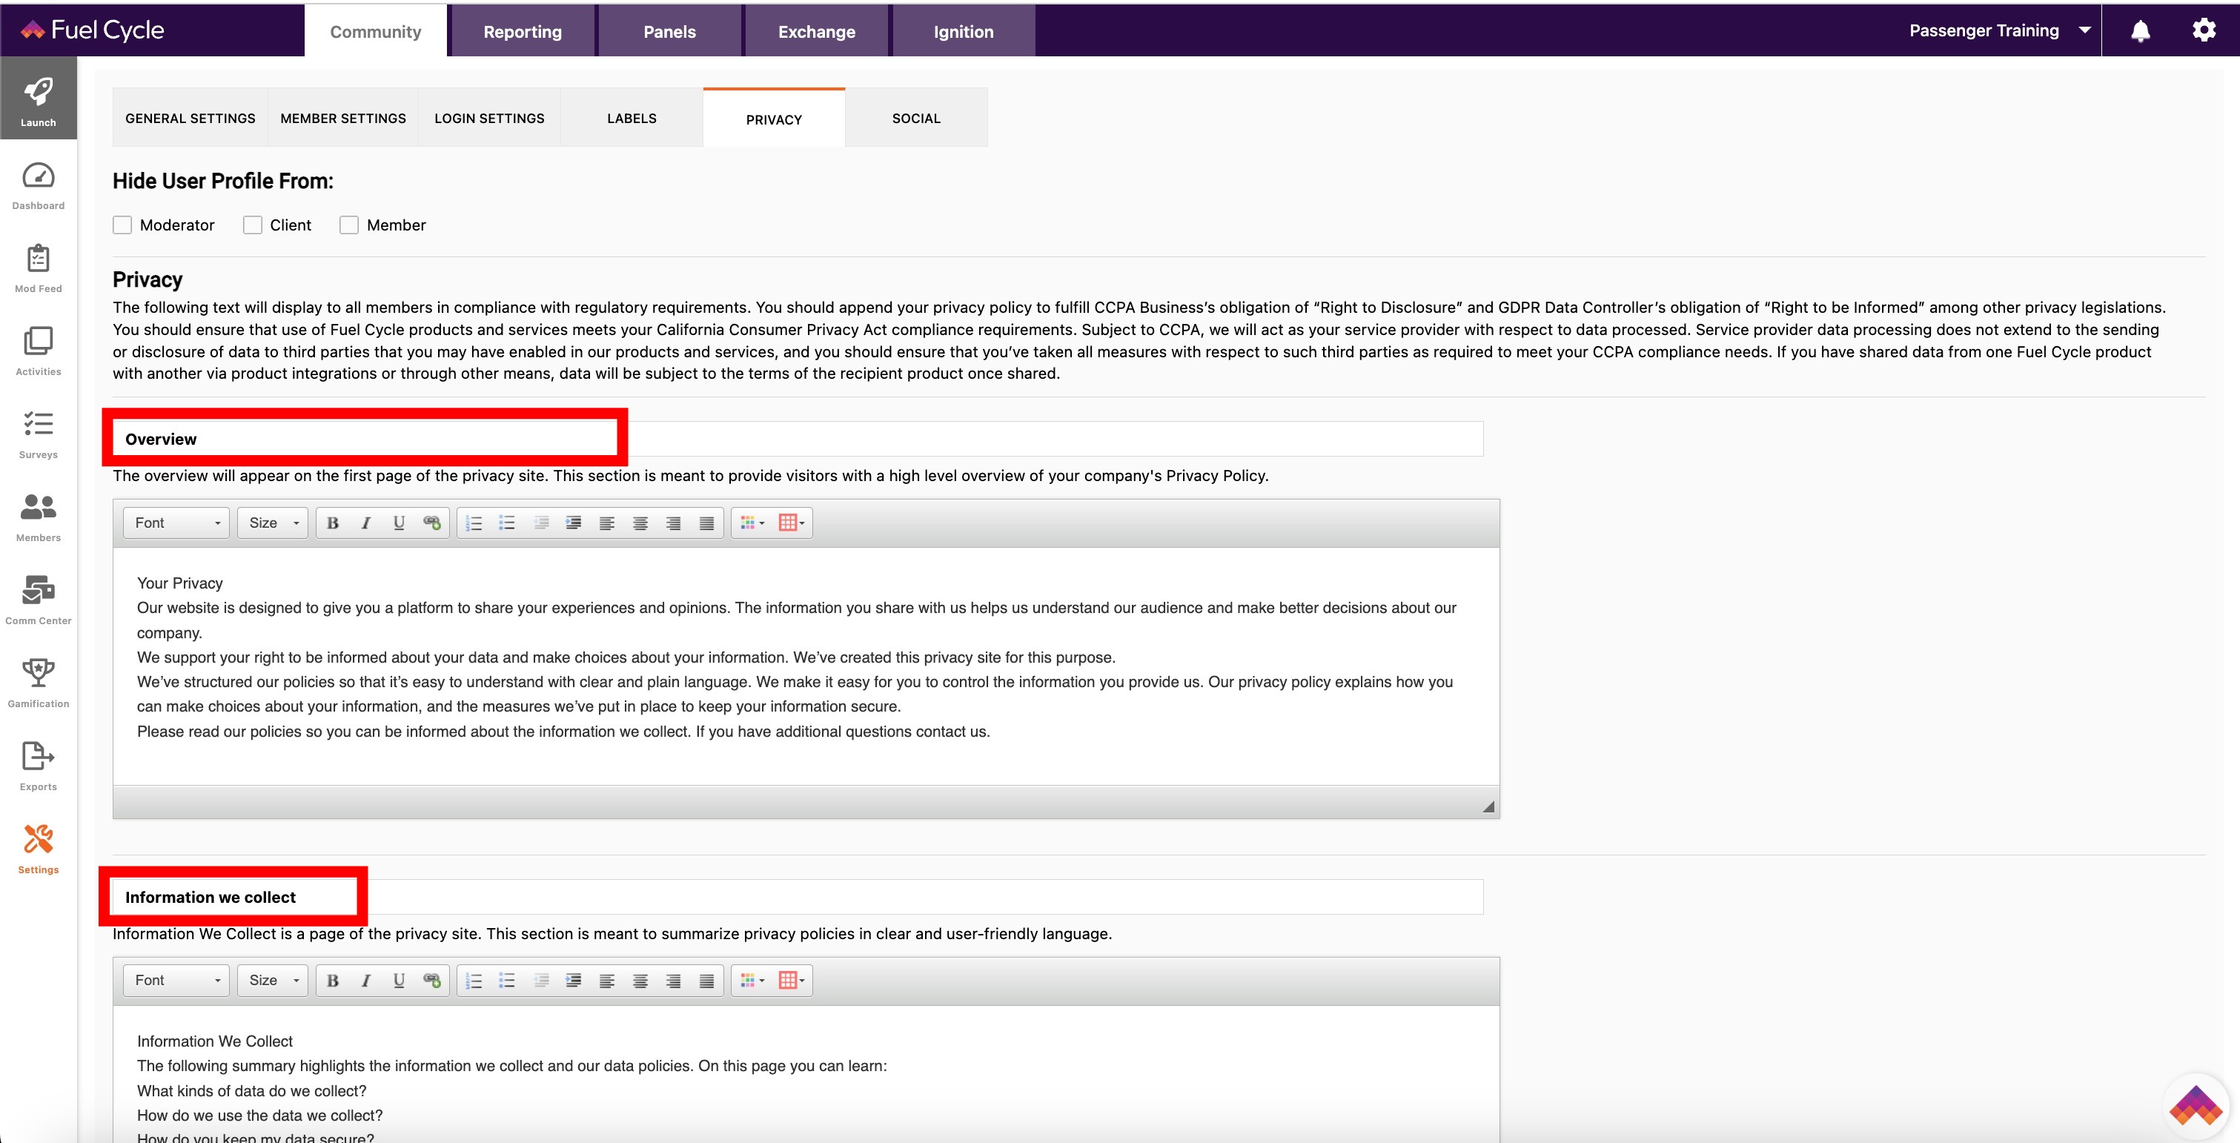Toggle bold in Information we collect editor

[332, 981]
